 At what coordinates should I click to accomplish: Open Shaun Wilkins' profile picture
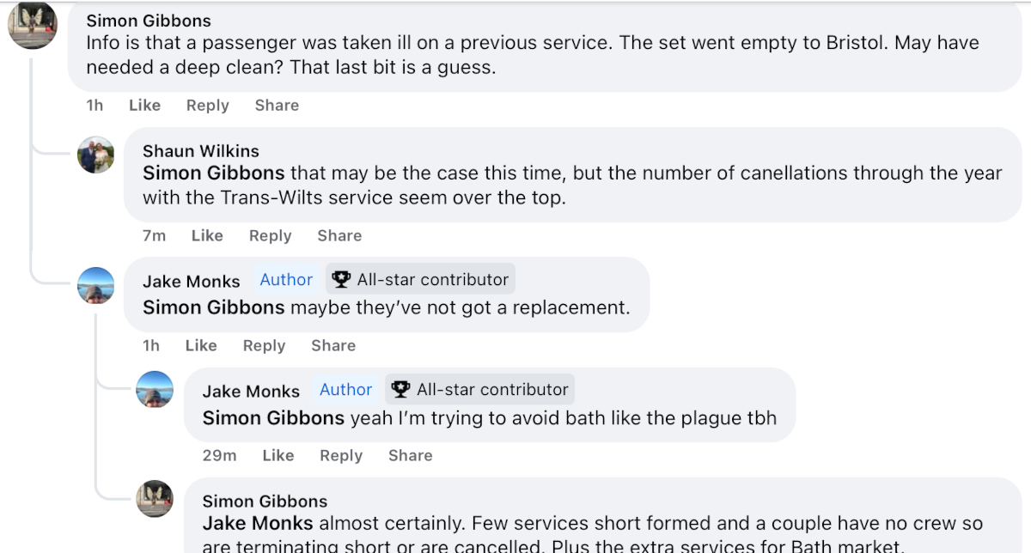tap(95, 155)
